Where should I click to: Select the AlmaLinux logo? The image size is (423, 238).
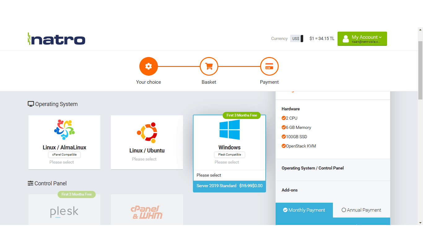64,129
